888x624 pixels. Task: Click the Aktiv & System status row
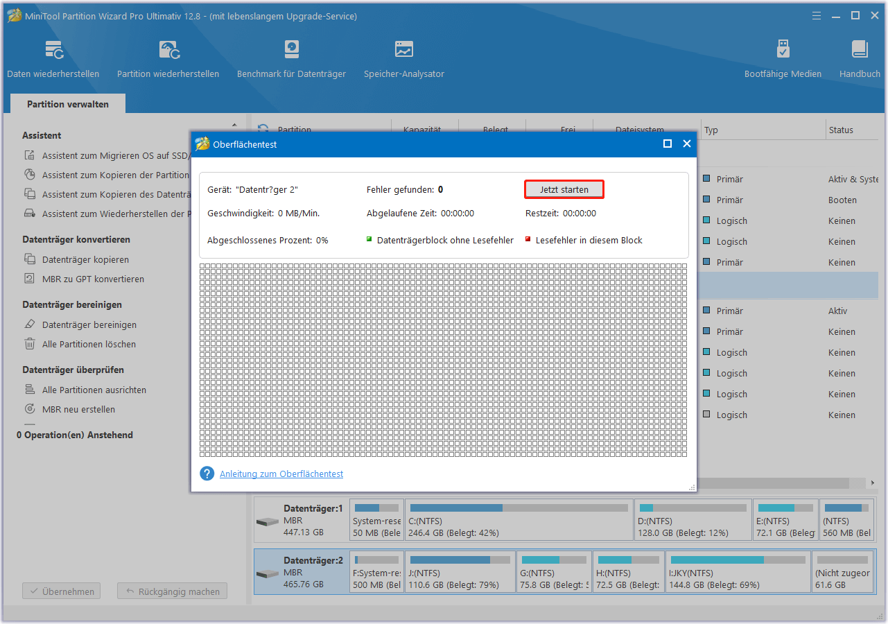click(x=853, y=179)
